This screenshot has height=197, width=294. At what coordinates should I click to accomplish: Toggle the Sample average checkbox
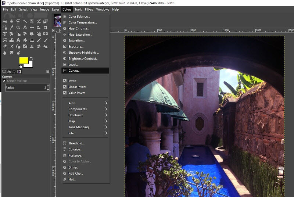[x=4, y=81]
